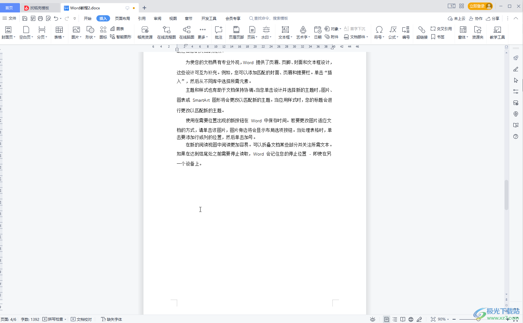The image size is (523, 323).
Task: Open header and footer editing
Action: 236,32
